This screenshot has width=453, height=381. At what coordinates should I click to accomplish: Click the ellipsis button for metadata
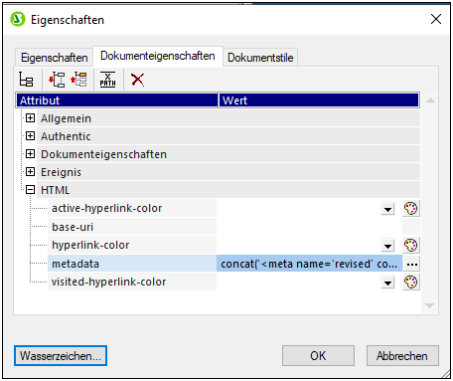tap(411, 264)
